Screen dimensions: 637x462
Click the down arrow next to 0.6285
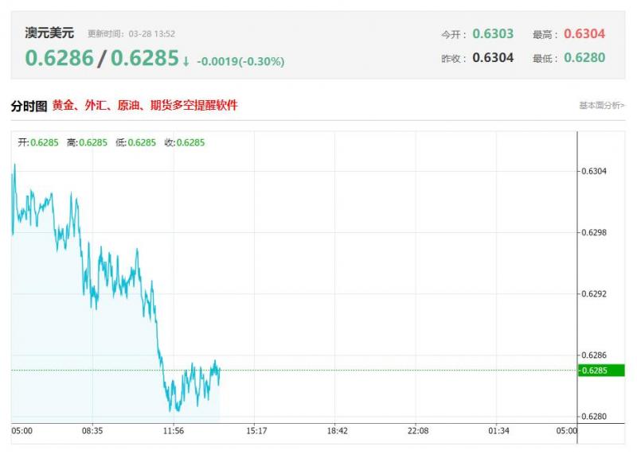click(186, 61)
